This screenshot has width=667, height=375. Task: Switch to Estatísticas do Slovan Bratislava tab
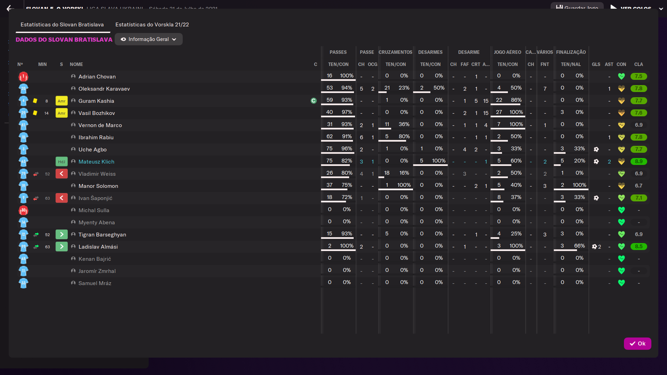pos(62,25)
